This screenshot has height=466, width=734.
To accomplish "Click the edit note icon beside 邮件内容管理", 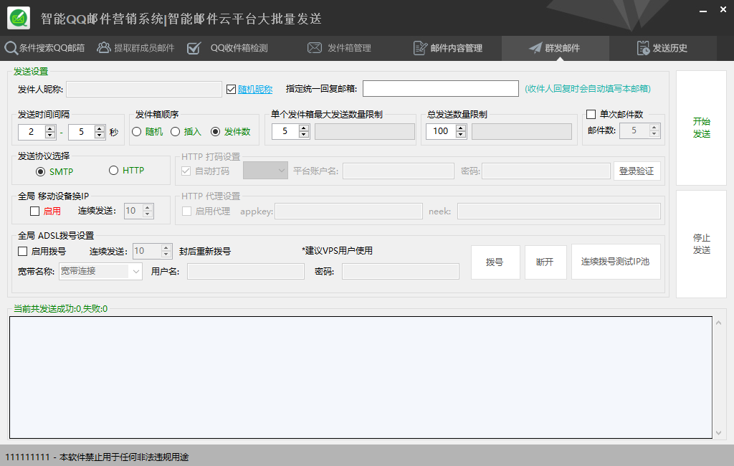I will (420, 48).
